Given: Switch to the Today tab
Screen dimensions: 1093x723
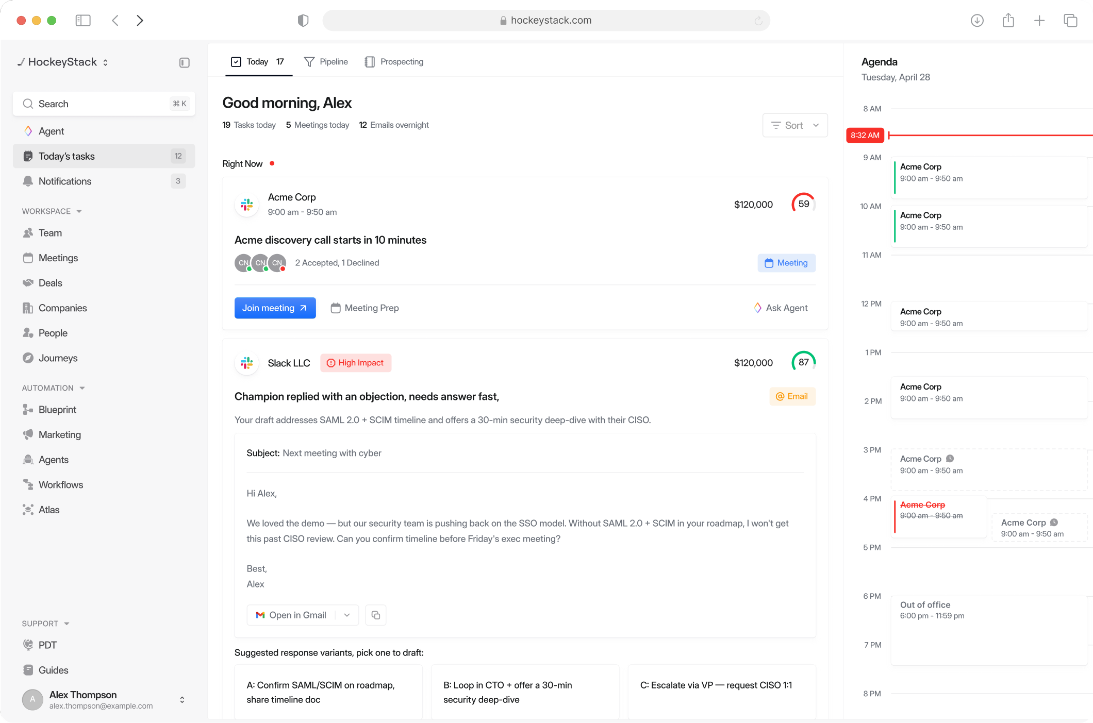Looking at the screenshot, I should click(x=258, y=62).
